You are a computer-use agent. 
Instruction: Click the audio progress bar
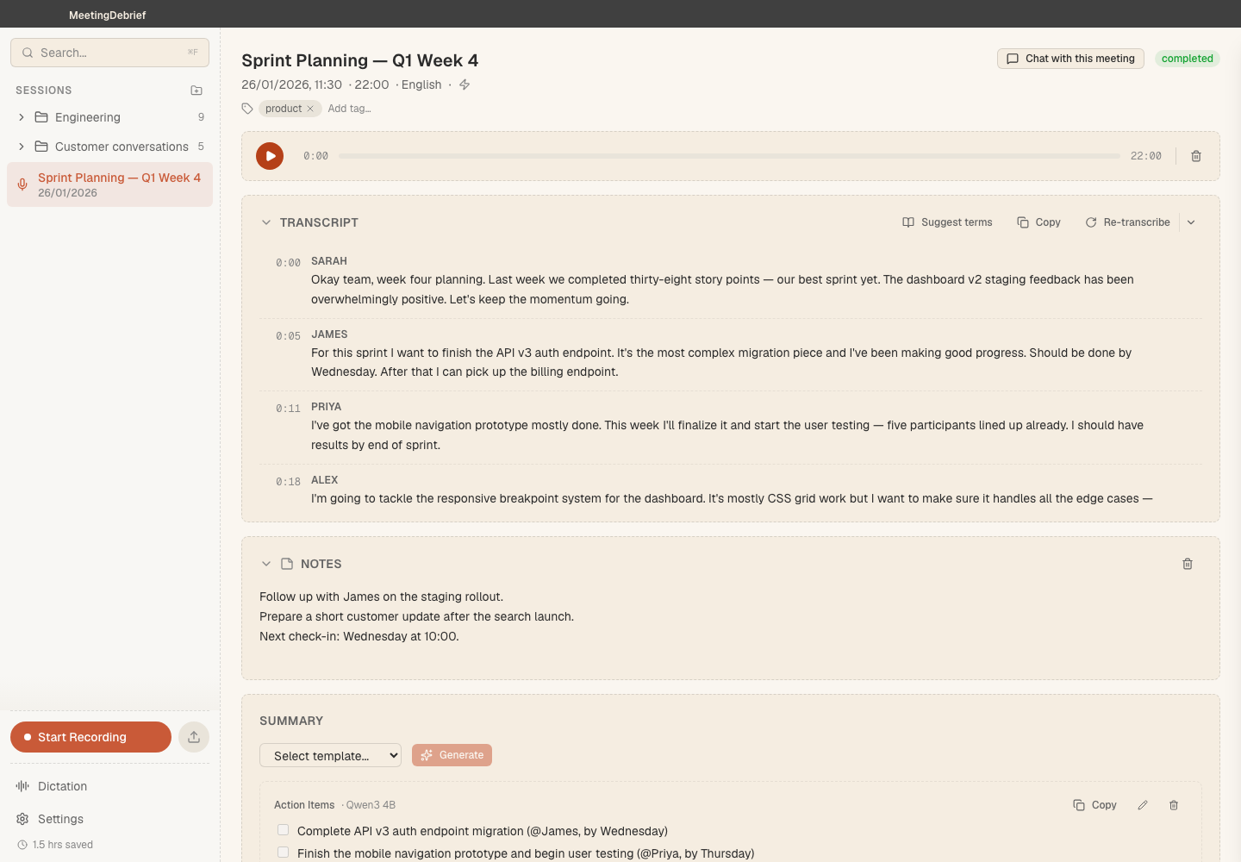pyautogui.click(x=729, y=156)
